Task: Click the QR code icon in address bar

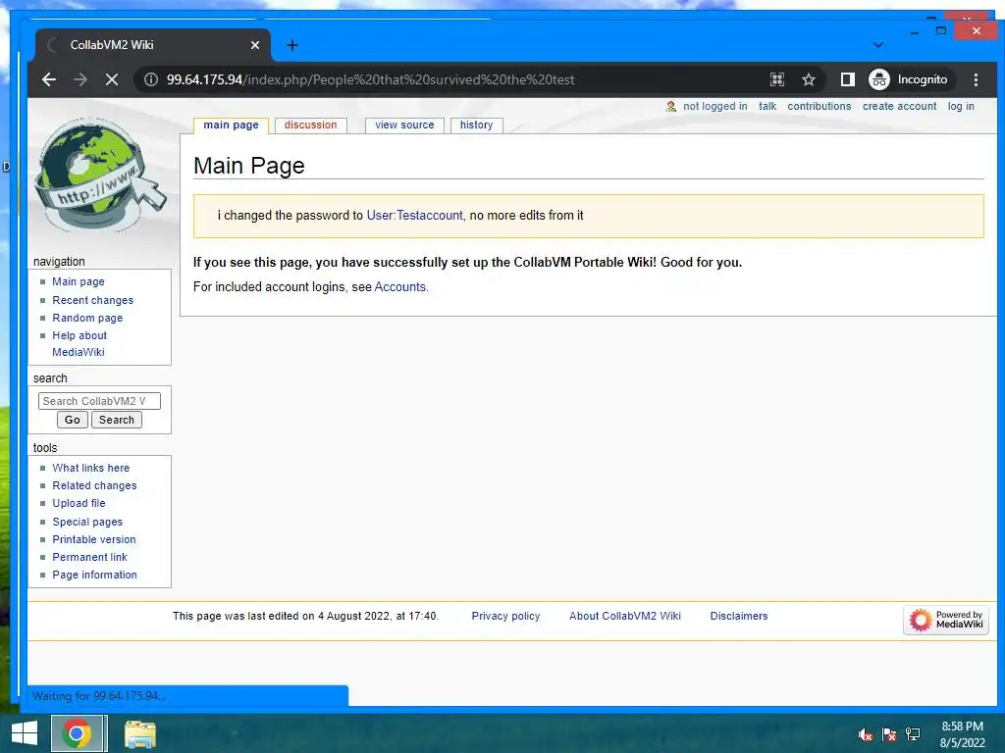Action: [777, 79]
